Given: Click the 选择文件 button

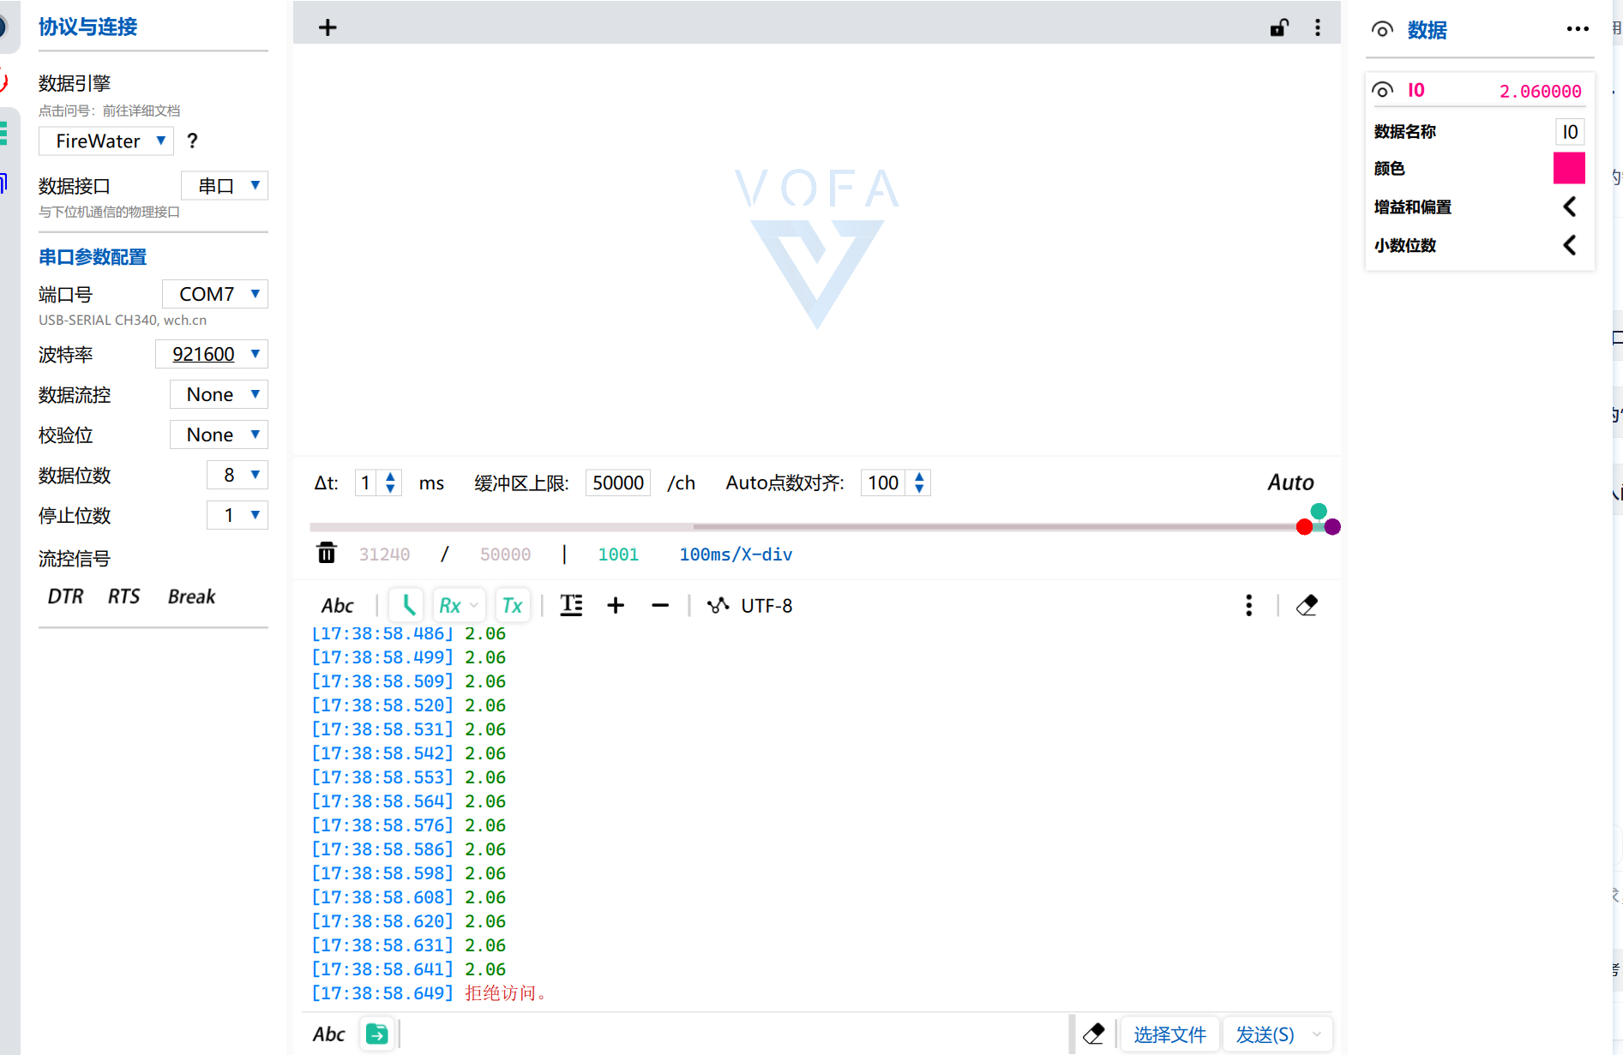Looking at the screenshot, I should point(1169,1034).
